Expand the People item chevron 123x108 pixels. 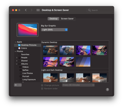[17, 58]
